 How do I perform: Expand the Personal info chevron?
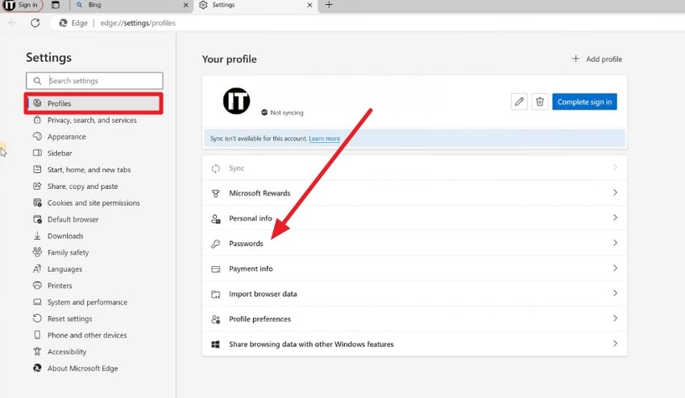tap(615, 218)
